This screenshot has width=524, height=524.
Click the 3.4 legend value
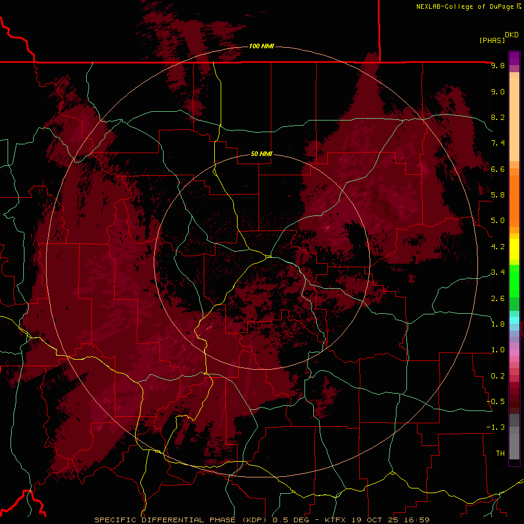tap(498, 272)
